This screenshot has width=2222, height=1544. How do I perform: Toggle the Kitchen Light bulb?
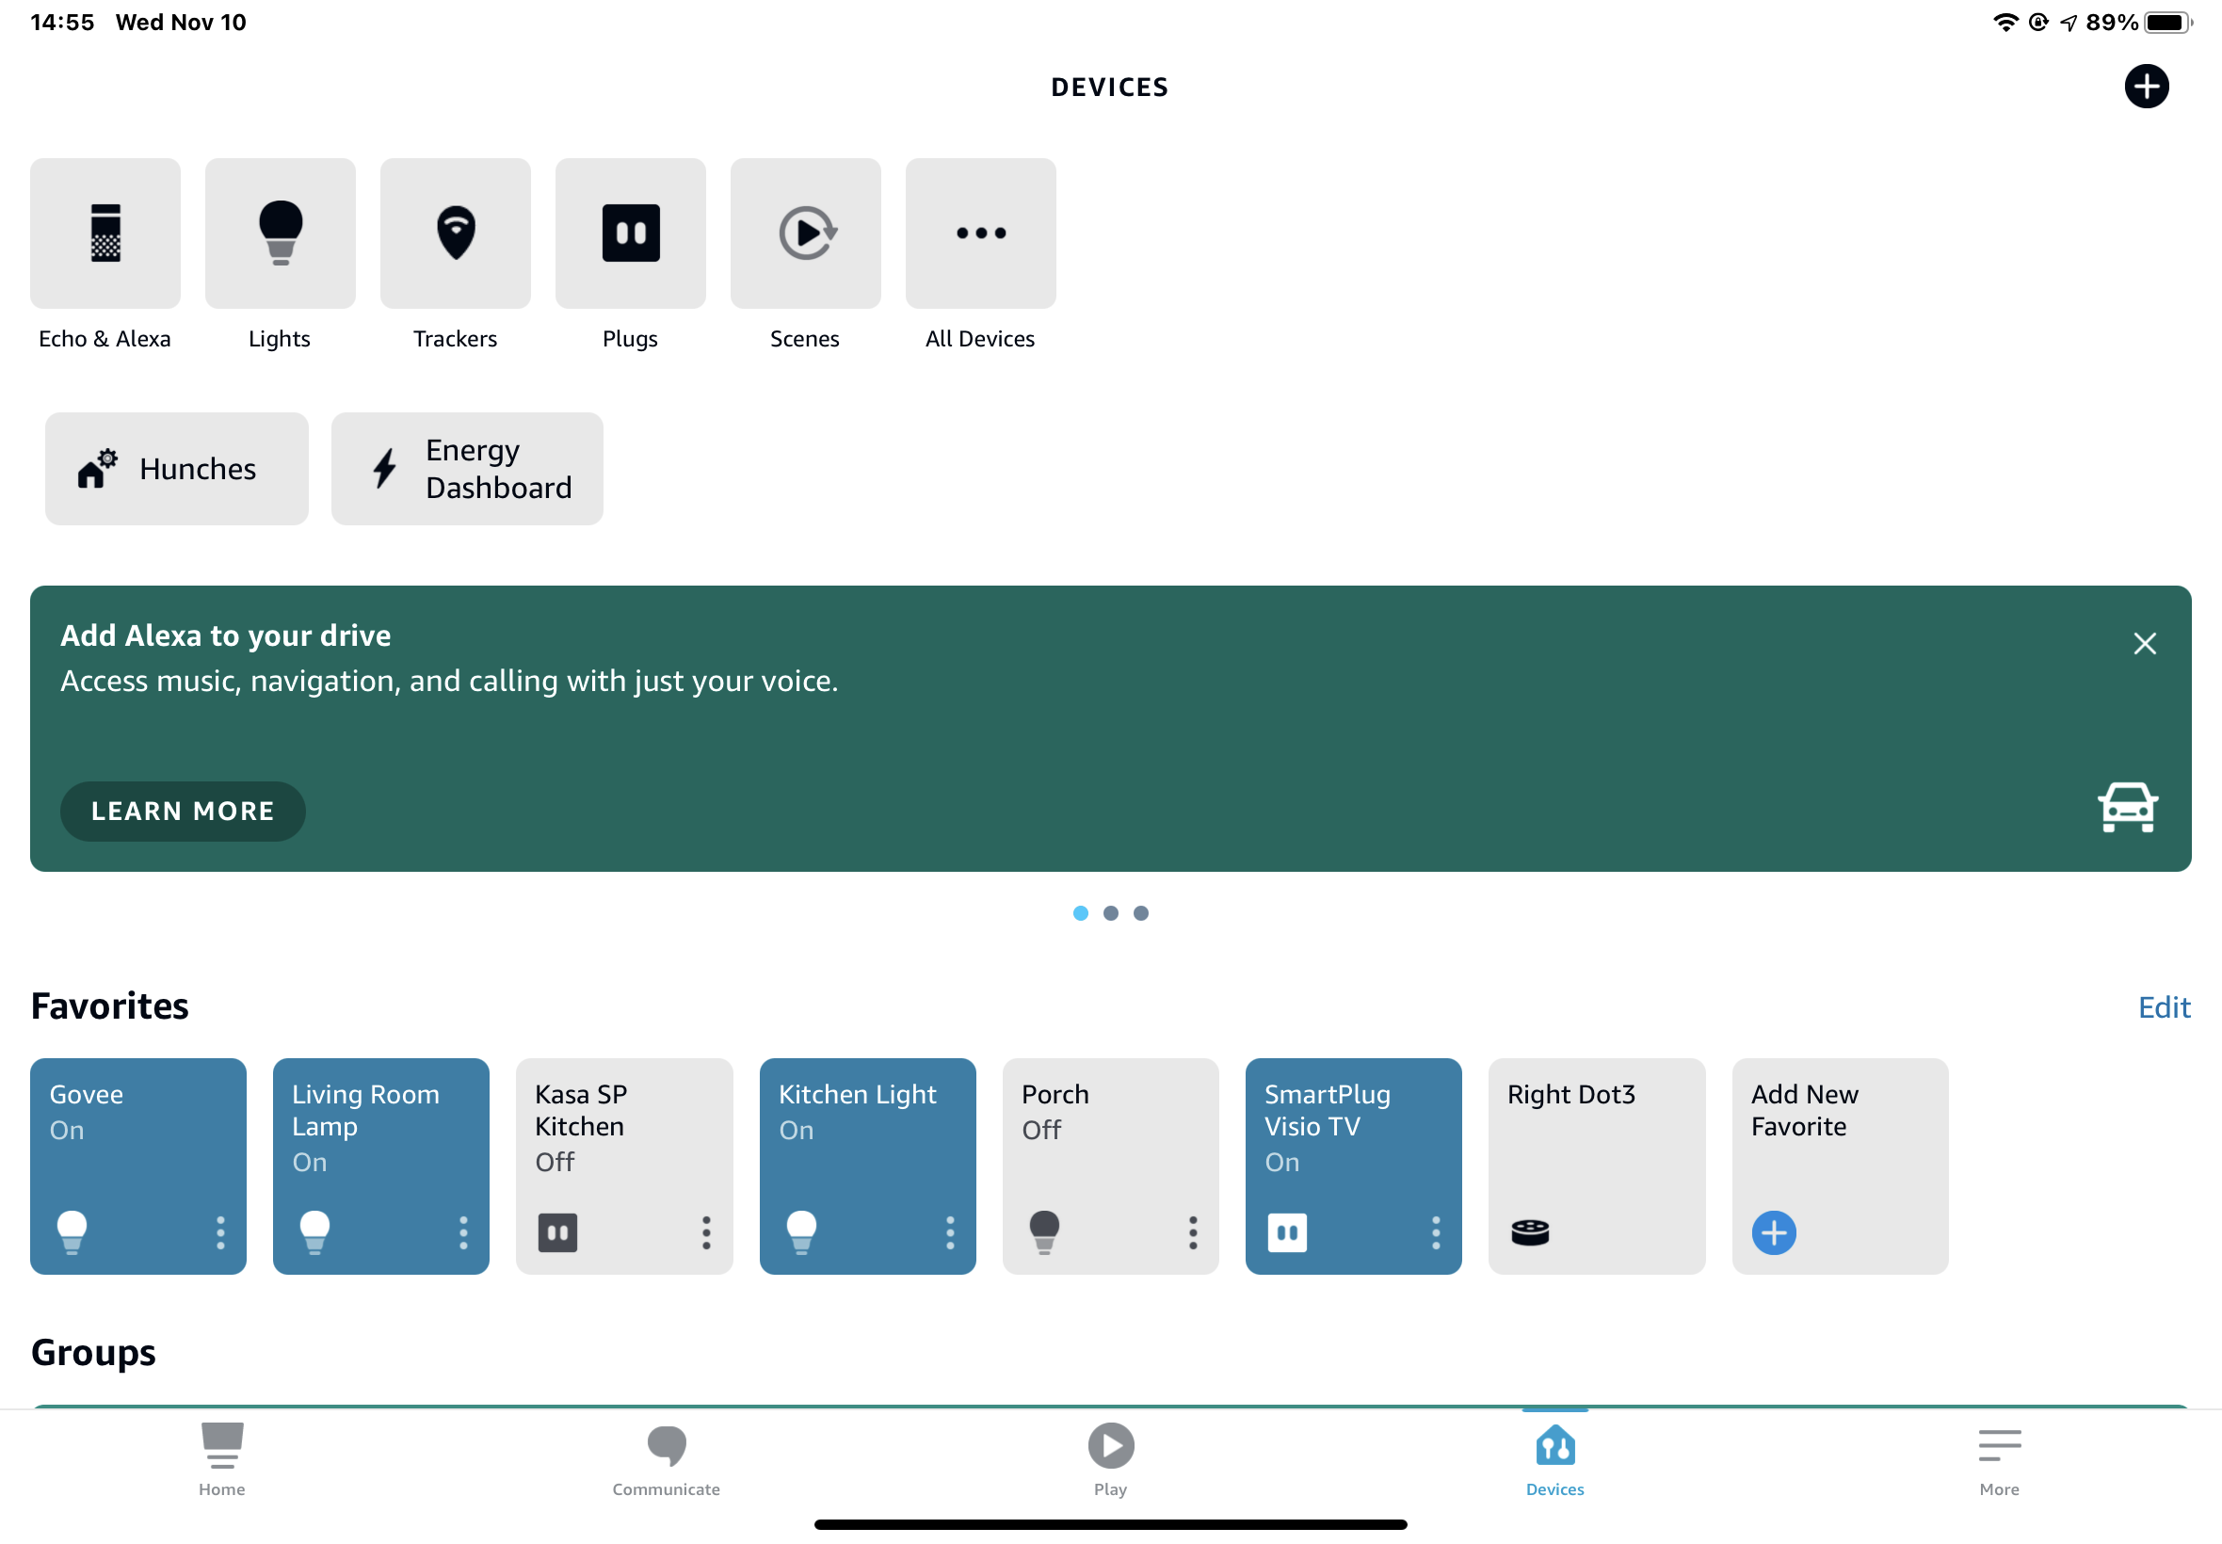[802, 1232]
